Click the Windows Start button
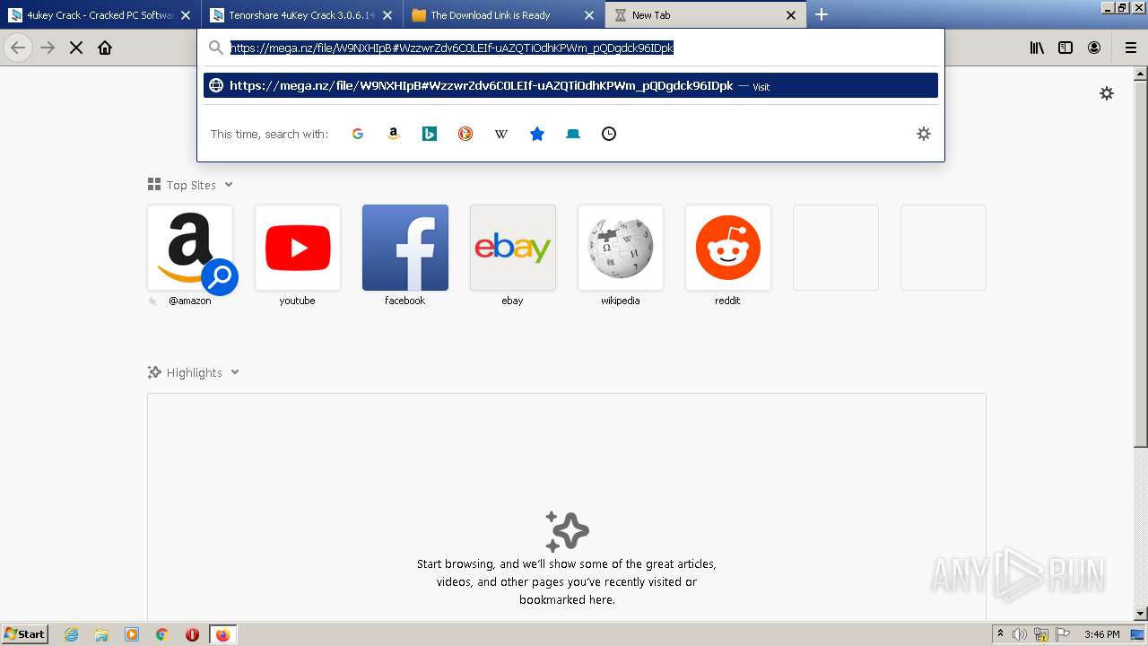Image resolution: width=1148 pixels, height=646 pixels. pos(24,634)
